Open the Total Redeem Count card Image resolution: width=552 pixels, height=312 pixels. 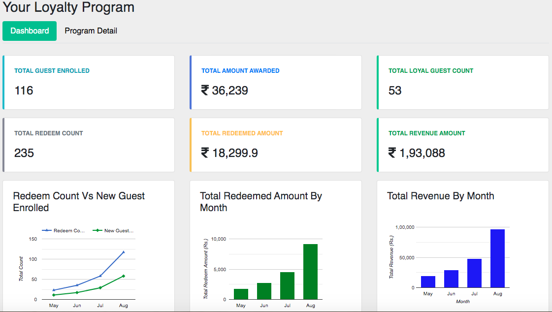(89, 145)
